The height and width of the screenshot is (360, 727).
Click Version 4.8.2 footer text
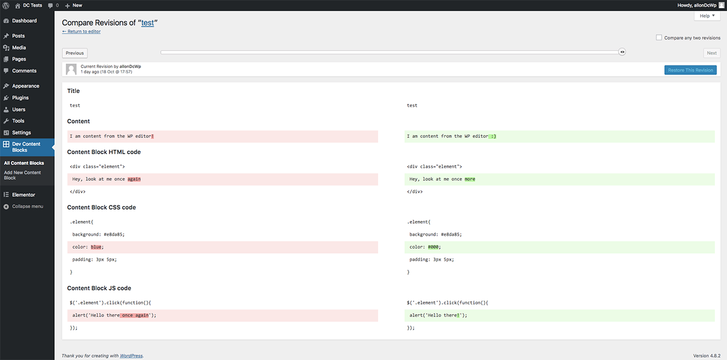(x=706, y=356)
